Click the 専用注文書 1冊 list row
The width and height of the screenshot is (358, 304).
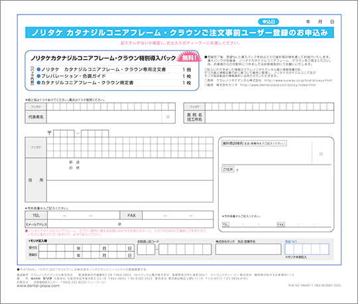(114, 70)
